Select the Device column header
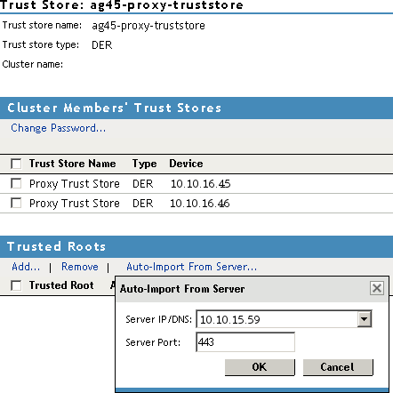Viewport: 393px width, 393px height. point(186,164)
